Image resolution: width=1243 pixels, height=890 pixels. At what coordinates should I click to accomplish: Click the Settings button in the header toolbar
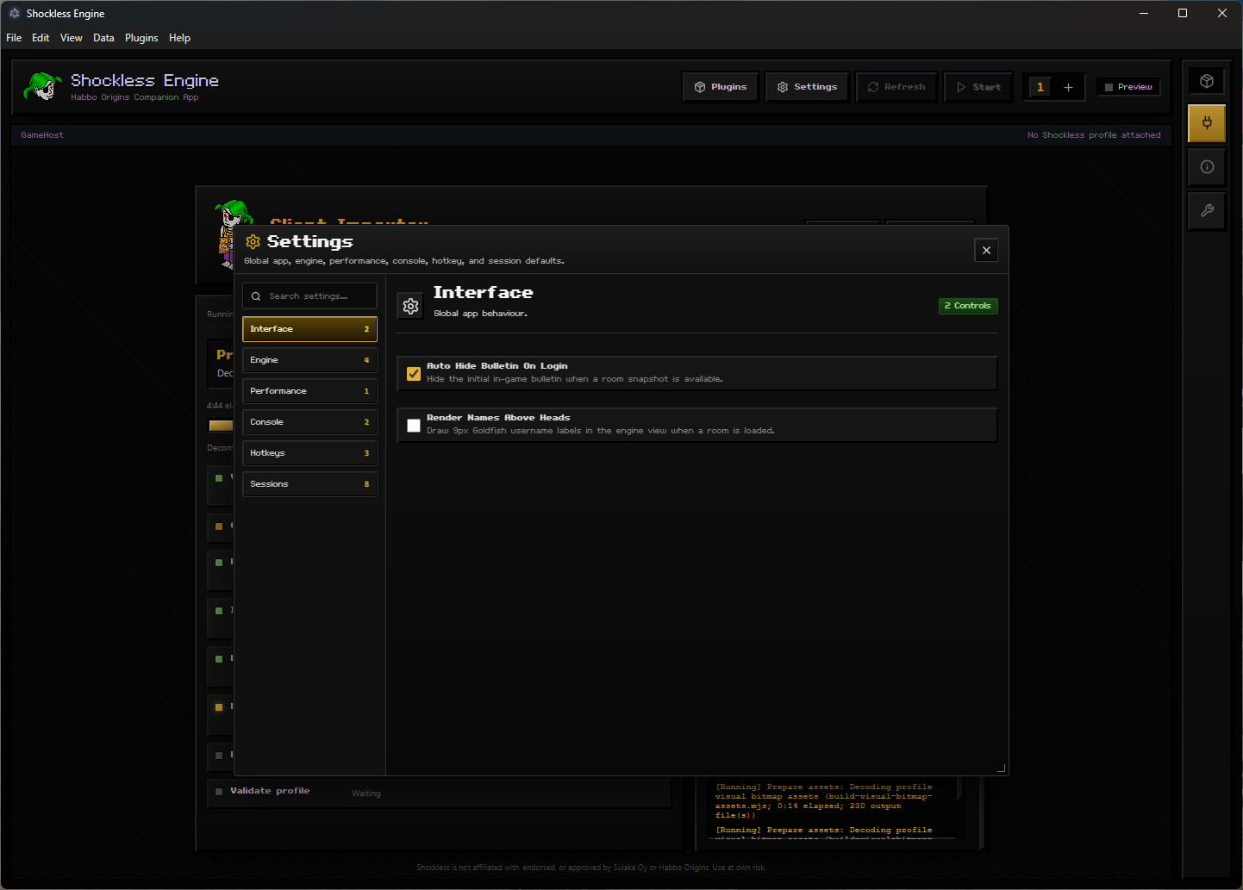click(807, 87)
